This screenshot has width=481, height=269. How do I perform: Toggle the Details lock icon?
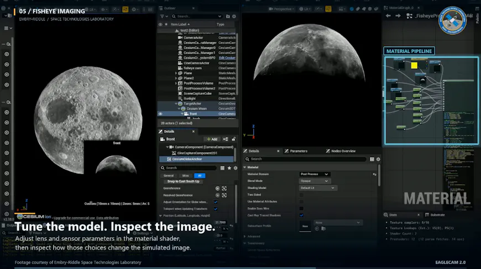(233, 139)
